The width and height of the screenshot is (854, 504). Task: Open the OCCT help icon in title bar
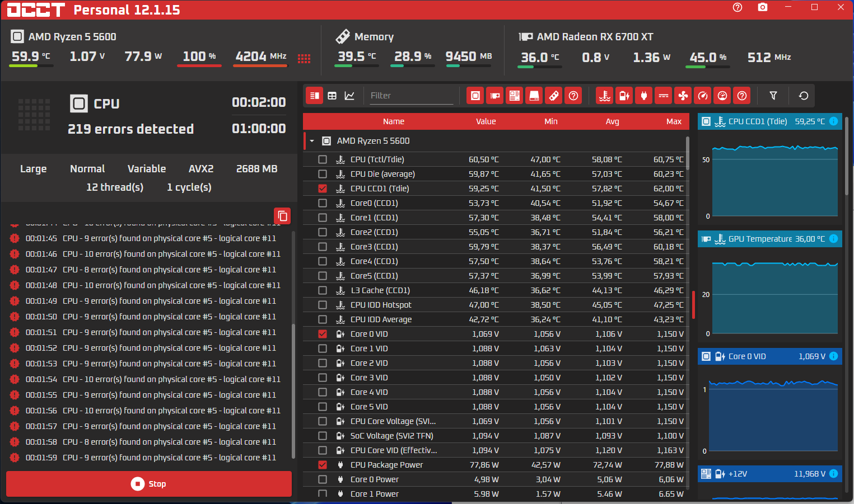738,7
